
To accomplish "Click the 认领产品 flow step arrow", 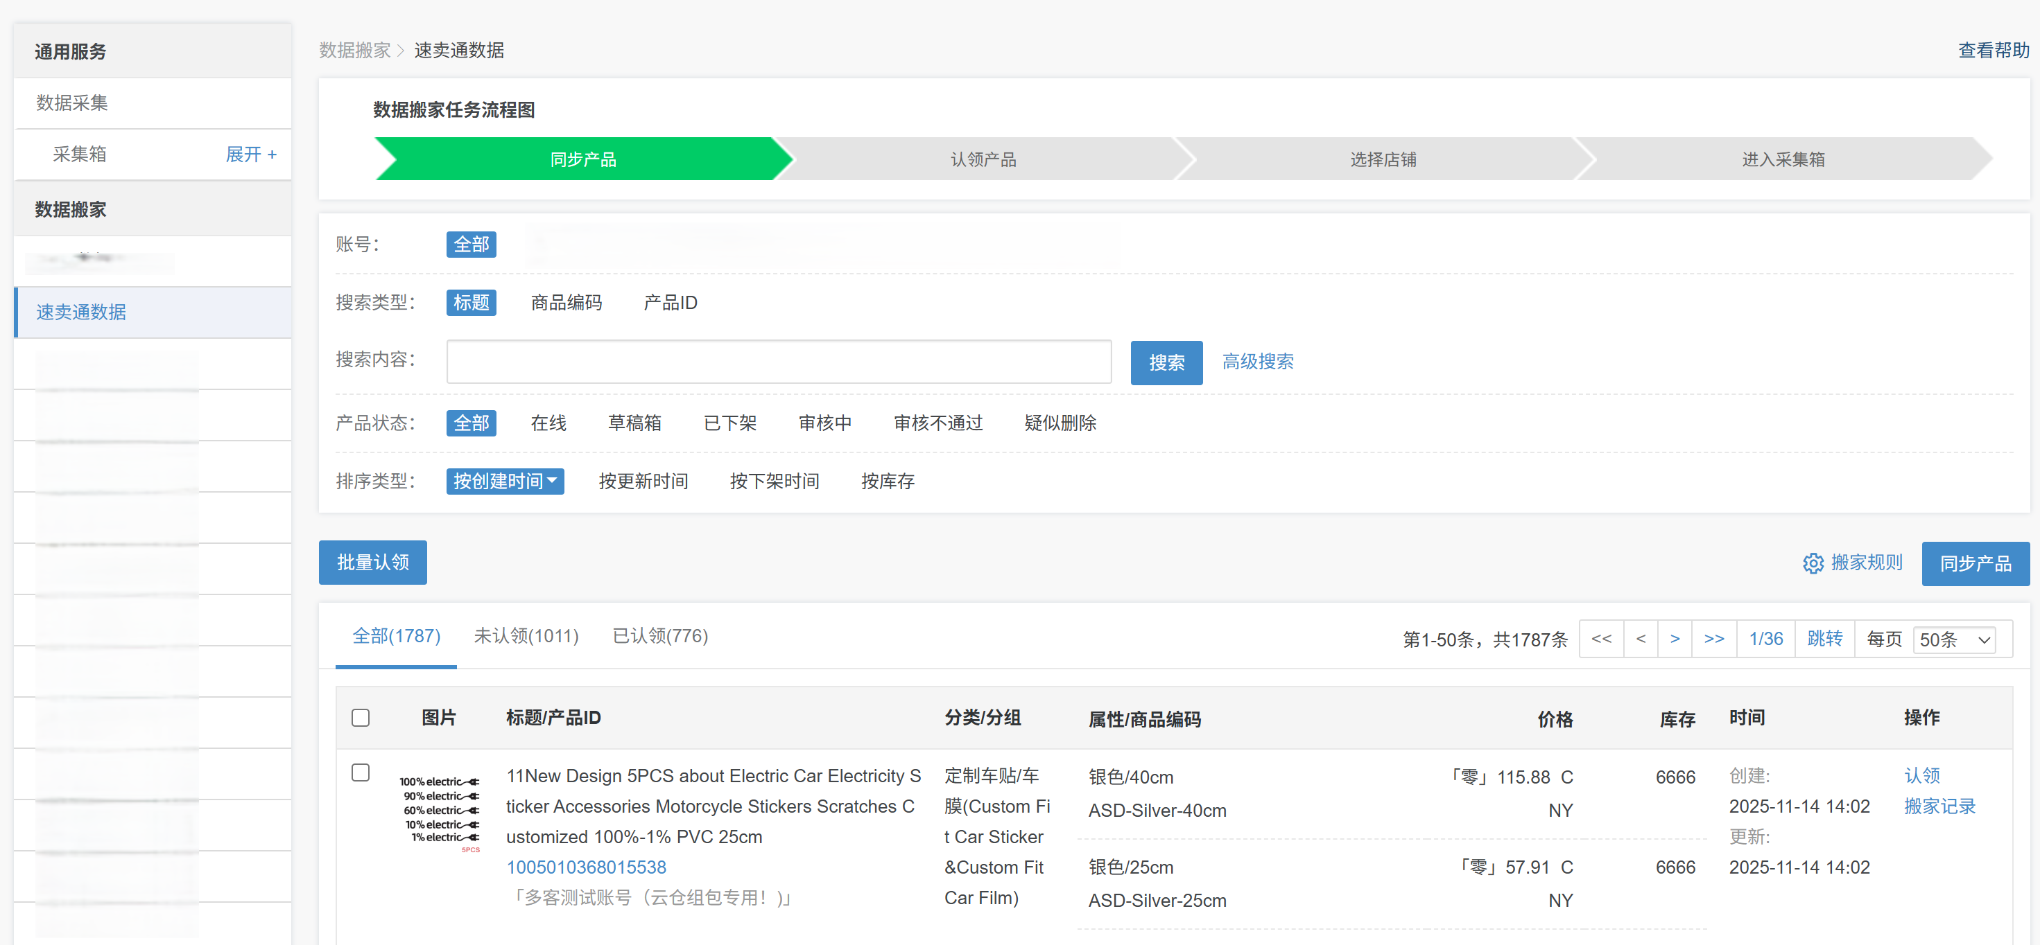I will click(x=983, y=159).
